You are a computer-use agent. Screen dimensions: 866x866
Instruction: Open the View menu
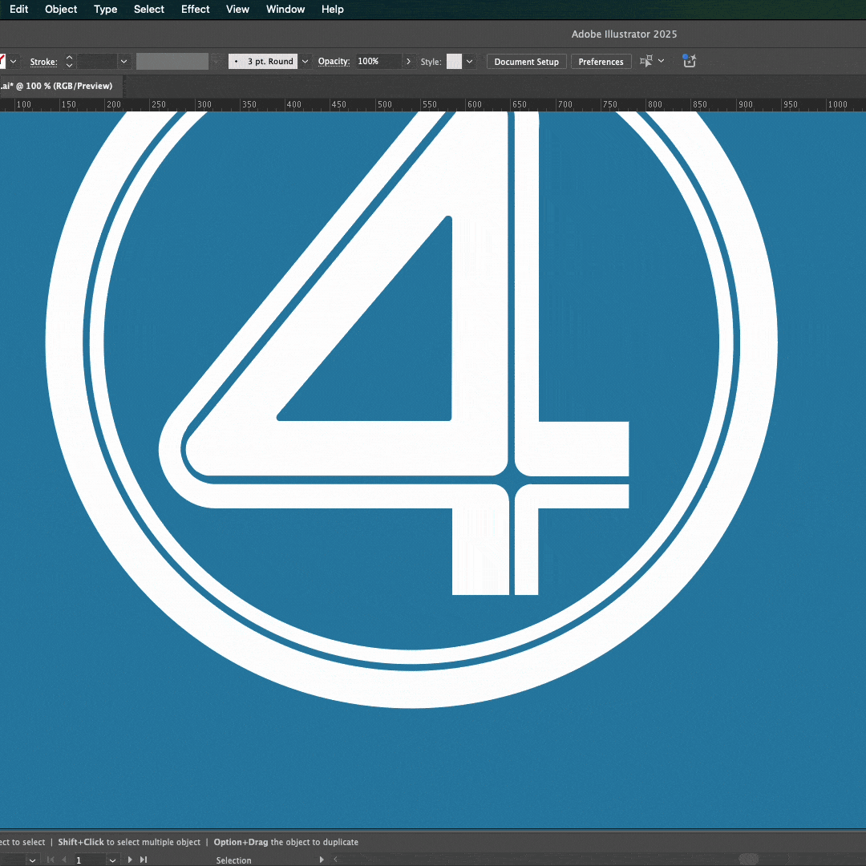pyautogui.click(x=237, y=10)
